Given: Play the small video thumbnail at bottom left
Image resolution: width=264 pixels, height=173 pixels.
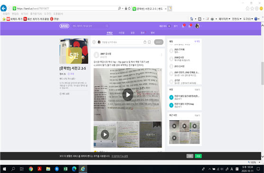Looking at the screenshot, I should (105, 135).
